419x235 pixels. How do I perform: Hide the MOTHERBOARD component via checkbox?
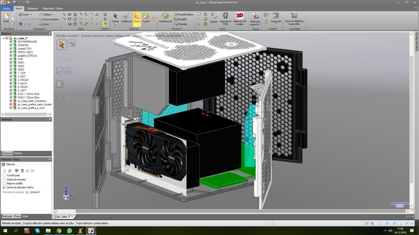tap(11, 42)
